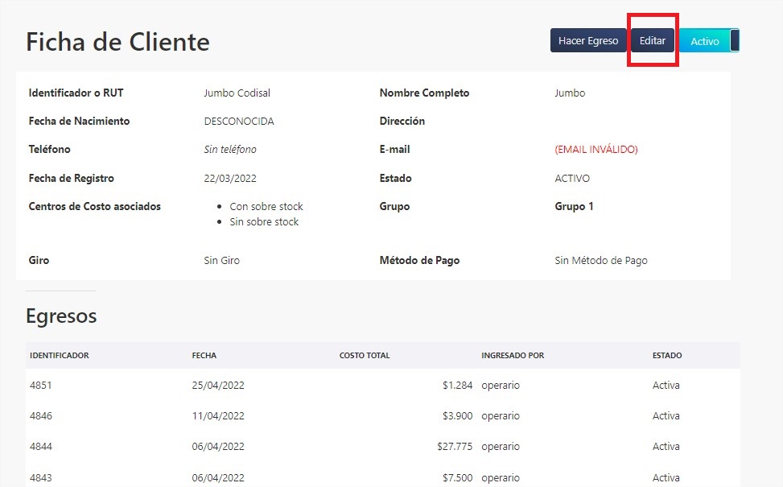Click the Grupo 1 group value

574,206
